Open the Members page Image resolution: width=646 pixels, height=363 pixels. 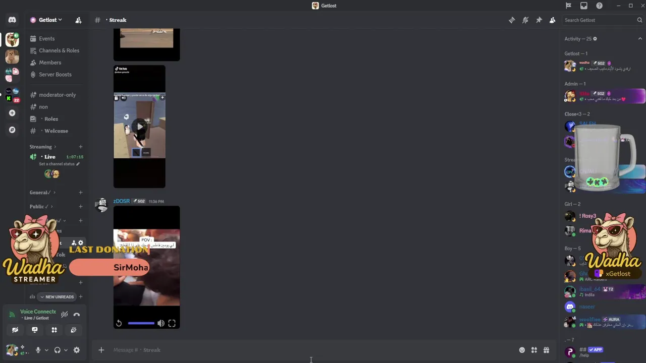50,63
